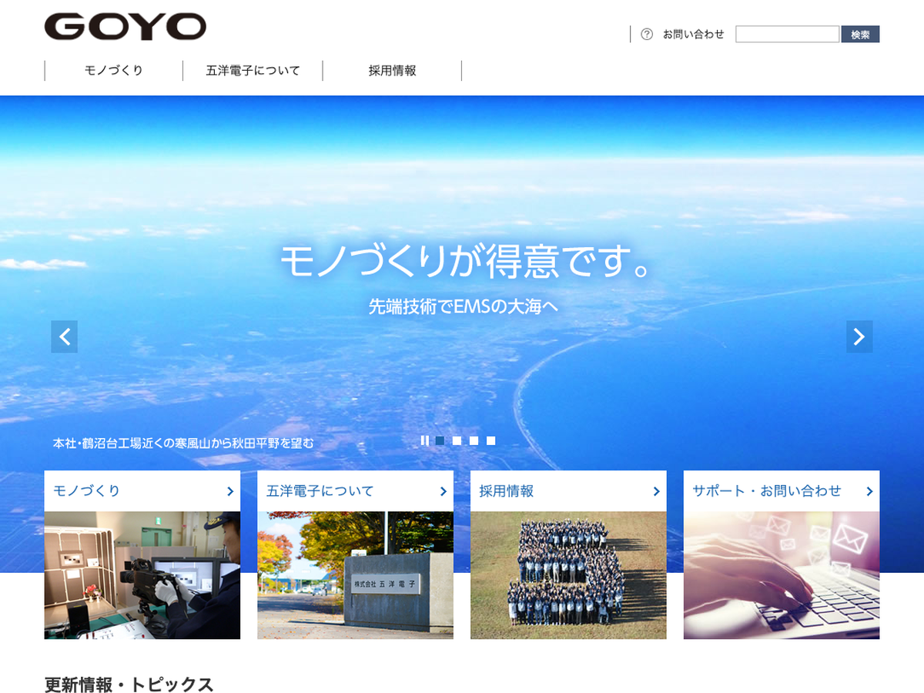Click chevron on 採用情報 card
This screenshot has width=924, height=693.
(657, 491)
